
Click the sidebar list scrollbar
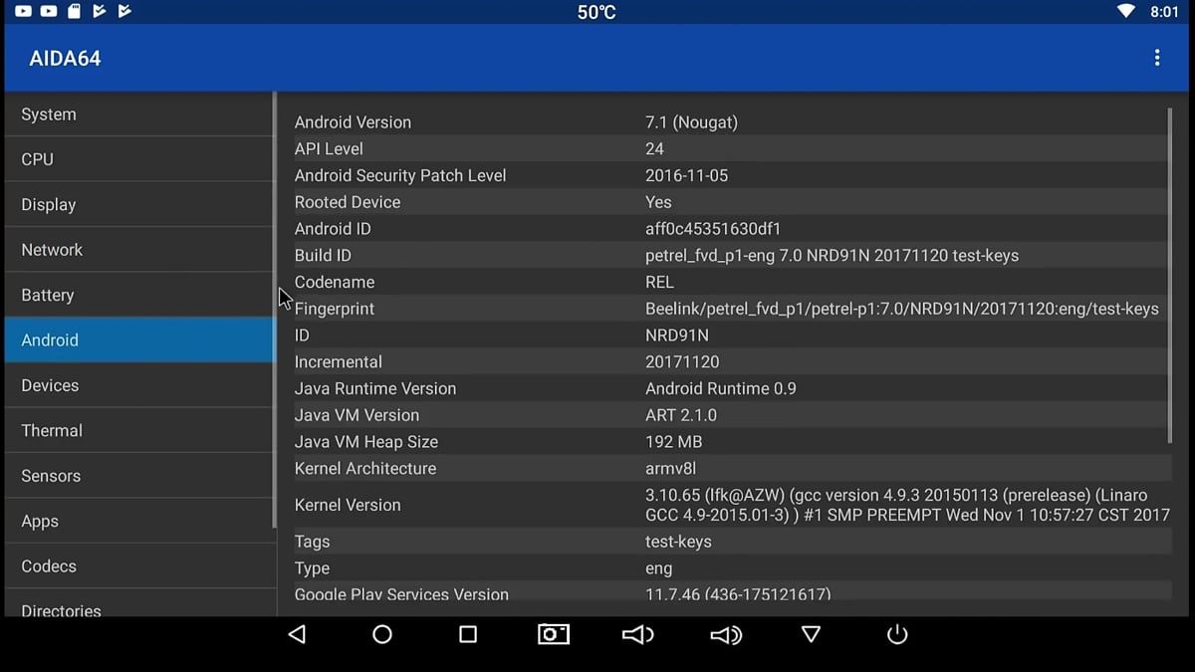pos(274,310)
